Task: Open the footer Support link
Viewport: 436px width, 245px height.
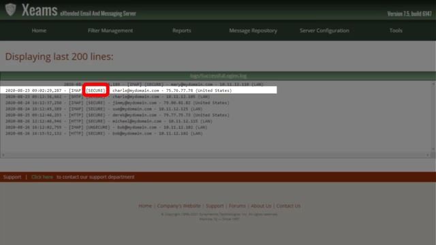Action: 215,206
